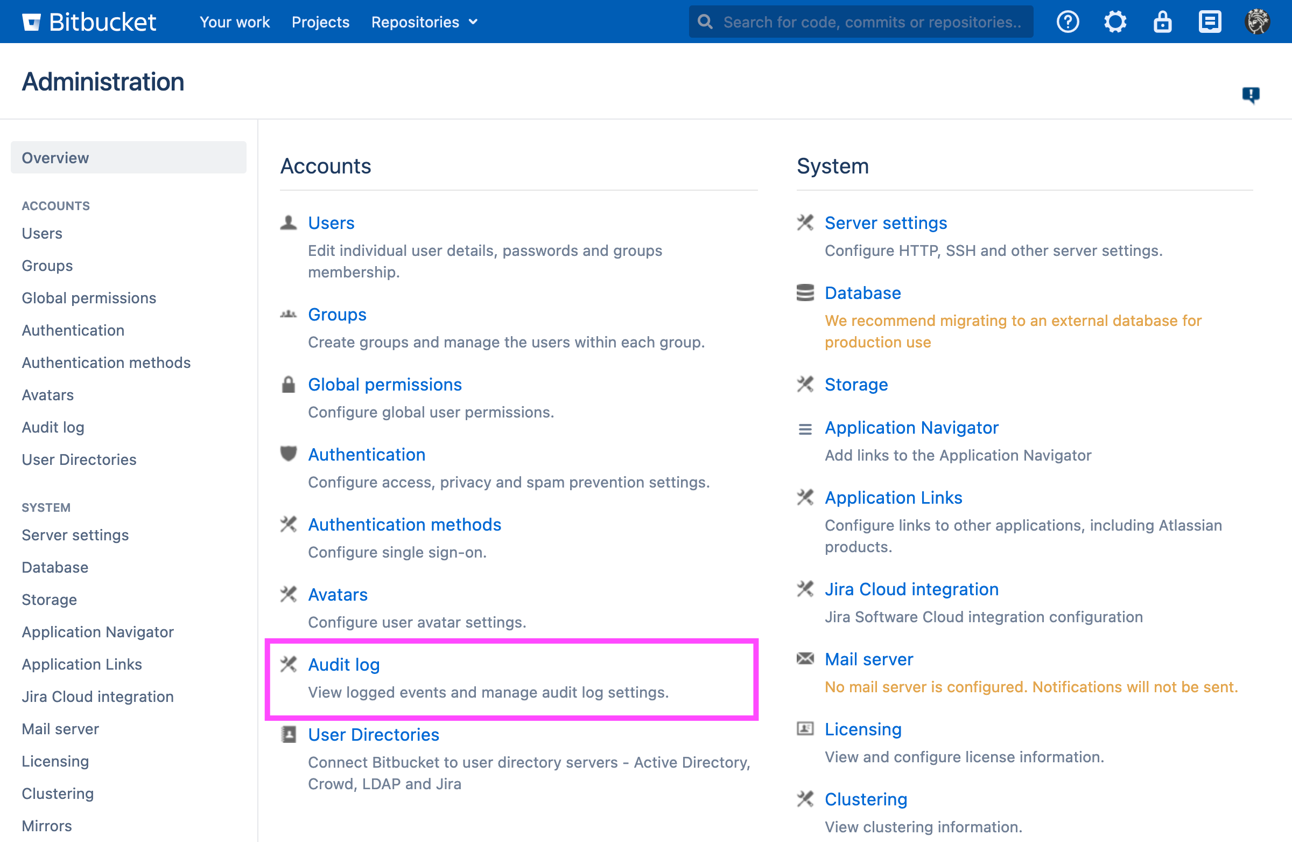Screen dimensions: 1292x842
Task: Open Jira Cloud integration main link
Action: point(911,589)
